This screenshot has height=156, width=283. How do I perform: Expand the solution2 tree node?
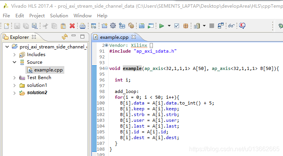pos(15,93)
